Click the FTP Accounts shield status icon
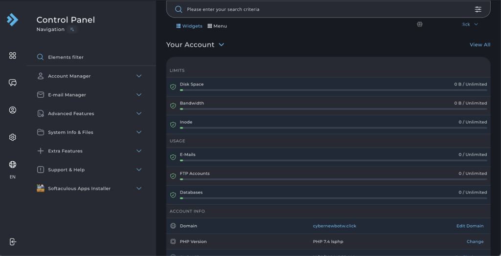The image size is (501, 256). pos(173,176)
